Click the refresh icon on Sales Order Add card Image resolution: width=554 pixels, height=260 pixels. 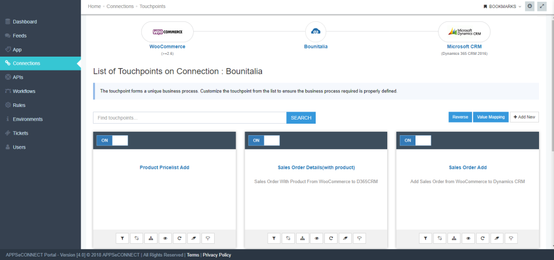coord(482,239)
